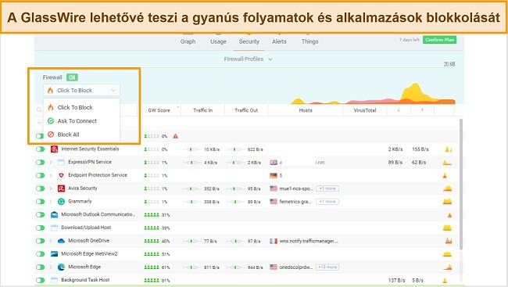Click the Endpoint Protection Service shield icon
This screenshot has width=508, height=287.
tap(61, 175)
